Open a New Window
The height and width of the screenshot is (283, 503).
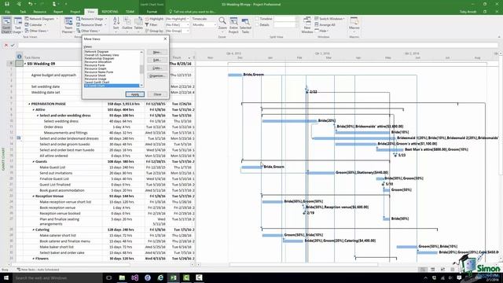point(307,25)
